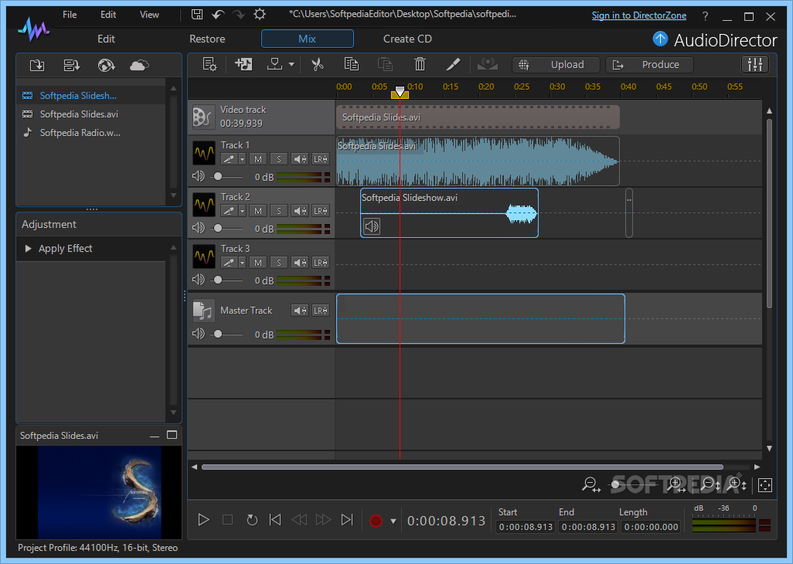This screenshot has width=793, height=564.
Task: Toggle Track 3 mute M button
Action: [x=258, y=262]
